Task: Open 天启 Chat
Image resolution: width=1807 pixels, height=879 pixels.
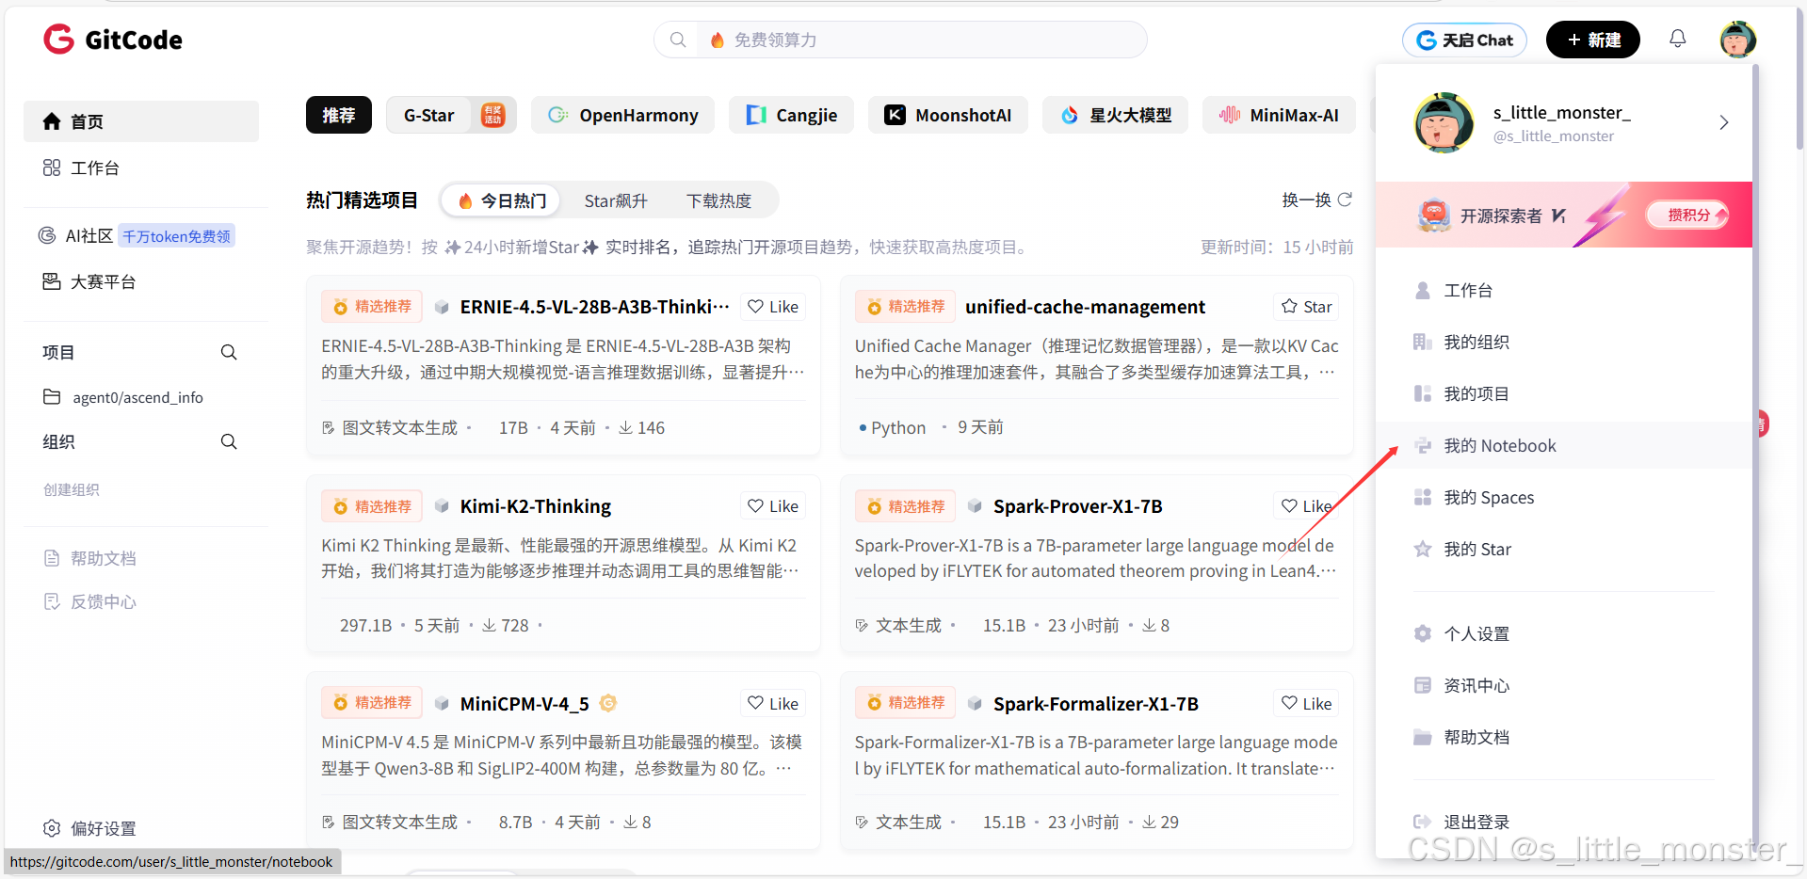Action: click(x=1464, y=40)
